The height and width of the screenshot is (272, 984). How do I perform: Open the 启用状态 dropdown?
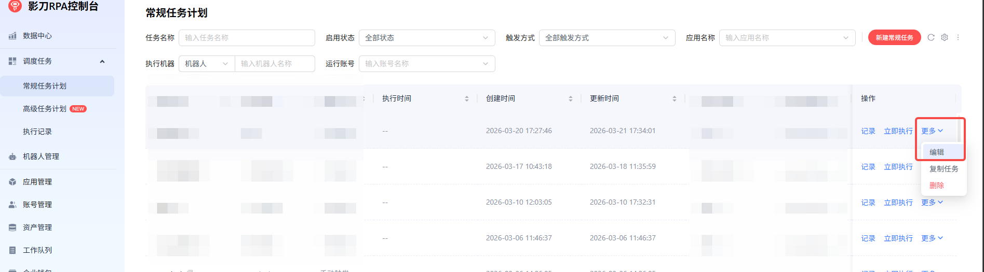tap(426, 38)
